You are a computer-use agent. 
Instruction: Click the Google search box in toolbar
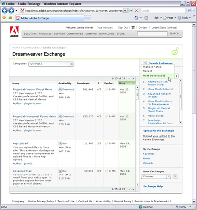(164, 11)
